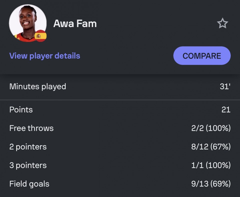Select the 9/13 (69%) value
Image resolution: width=240 pixels, height=197 pixels.
pyautogui.click(x=211, y=184)
